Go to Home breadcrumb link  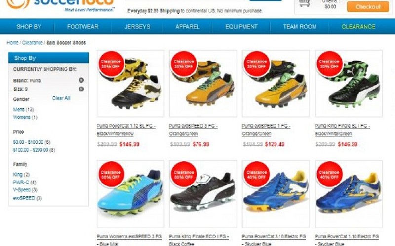[x=12, y=43]
